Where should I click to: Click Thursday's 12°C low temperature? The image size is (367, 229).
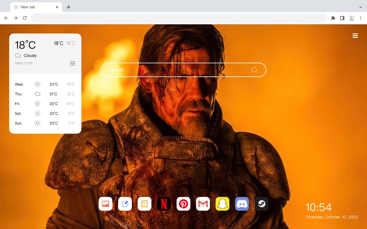click(x=71, y=94)
